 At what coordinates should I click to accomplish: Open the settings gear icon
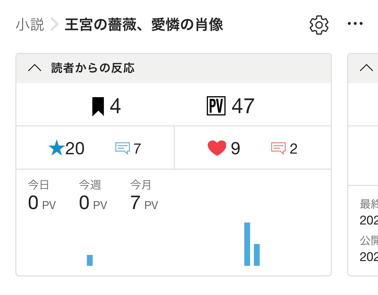319,25
